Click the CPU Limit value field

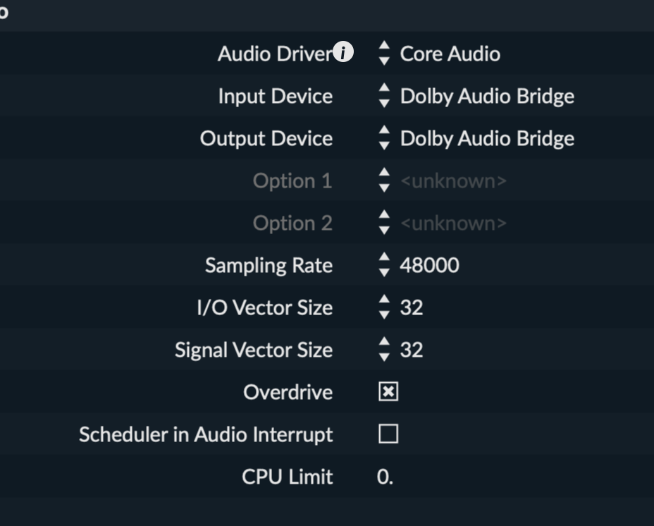tap(385, 477)
